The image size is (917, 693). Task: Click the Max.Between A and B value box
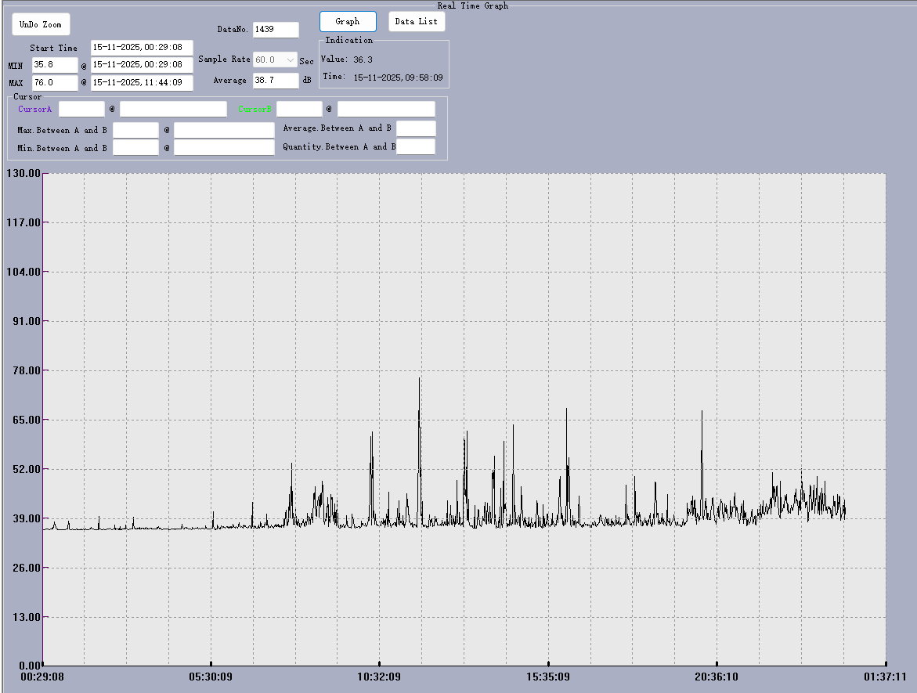[135, 130]
